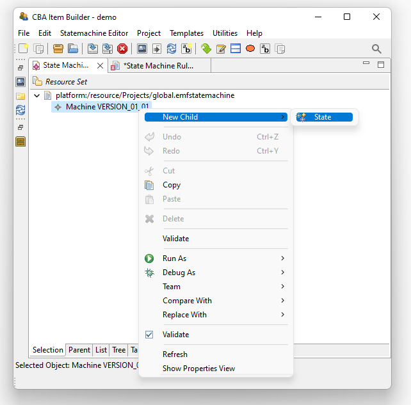
Task: Click the new document icon in toolbar
Action: [x=23, y=49]
